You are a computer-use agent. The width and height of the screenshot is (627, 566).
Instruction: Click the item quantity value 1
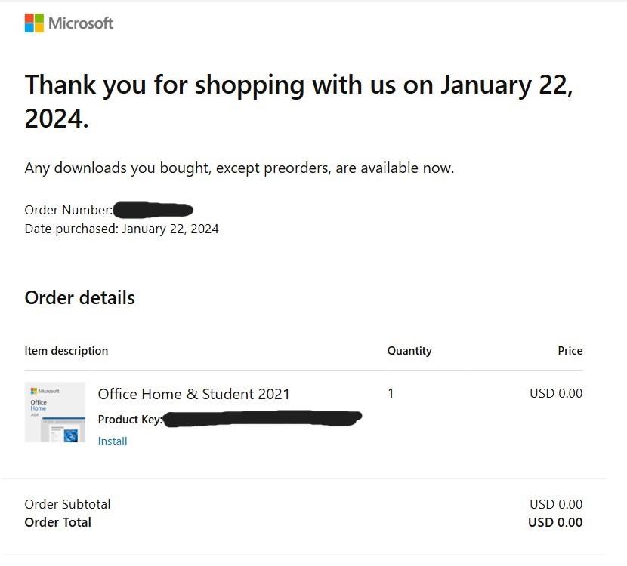coord(391,393)
